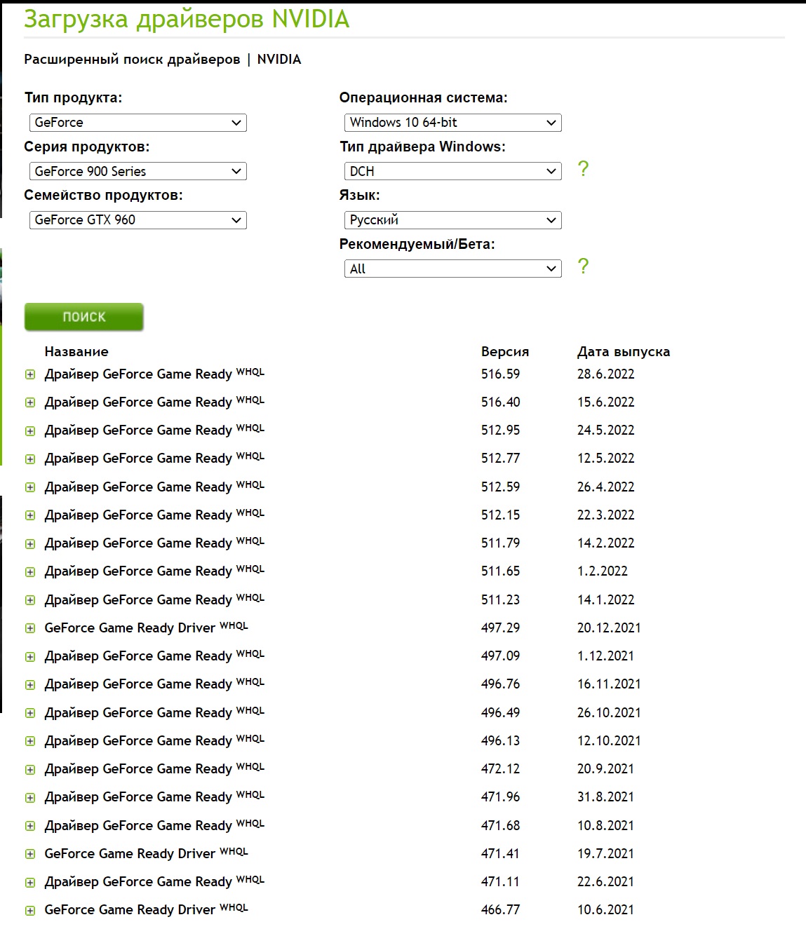The width and height of the screenshot is (806, 936).
Task: Click help question mark next to DCH dropdown
Action: pos(583,169)
